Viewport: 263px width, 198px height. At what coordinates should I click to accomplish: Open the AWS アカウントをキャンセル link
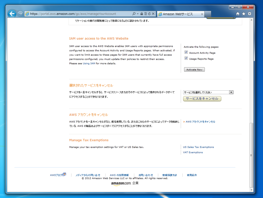[x=200, y=121]
